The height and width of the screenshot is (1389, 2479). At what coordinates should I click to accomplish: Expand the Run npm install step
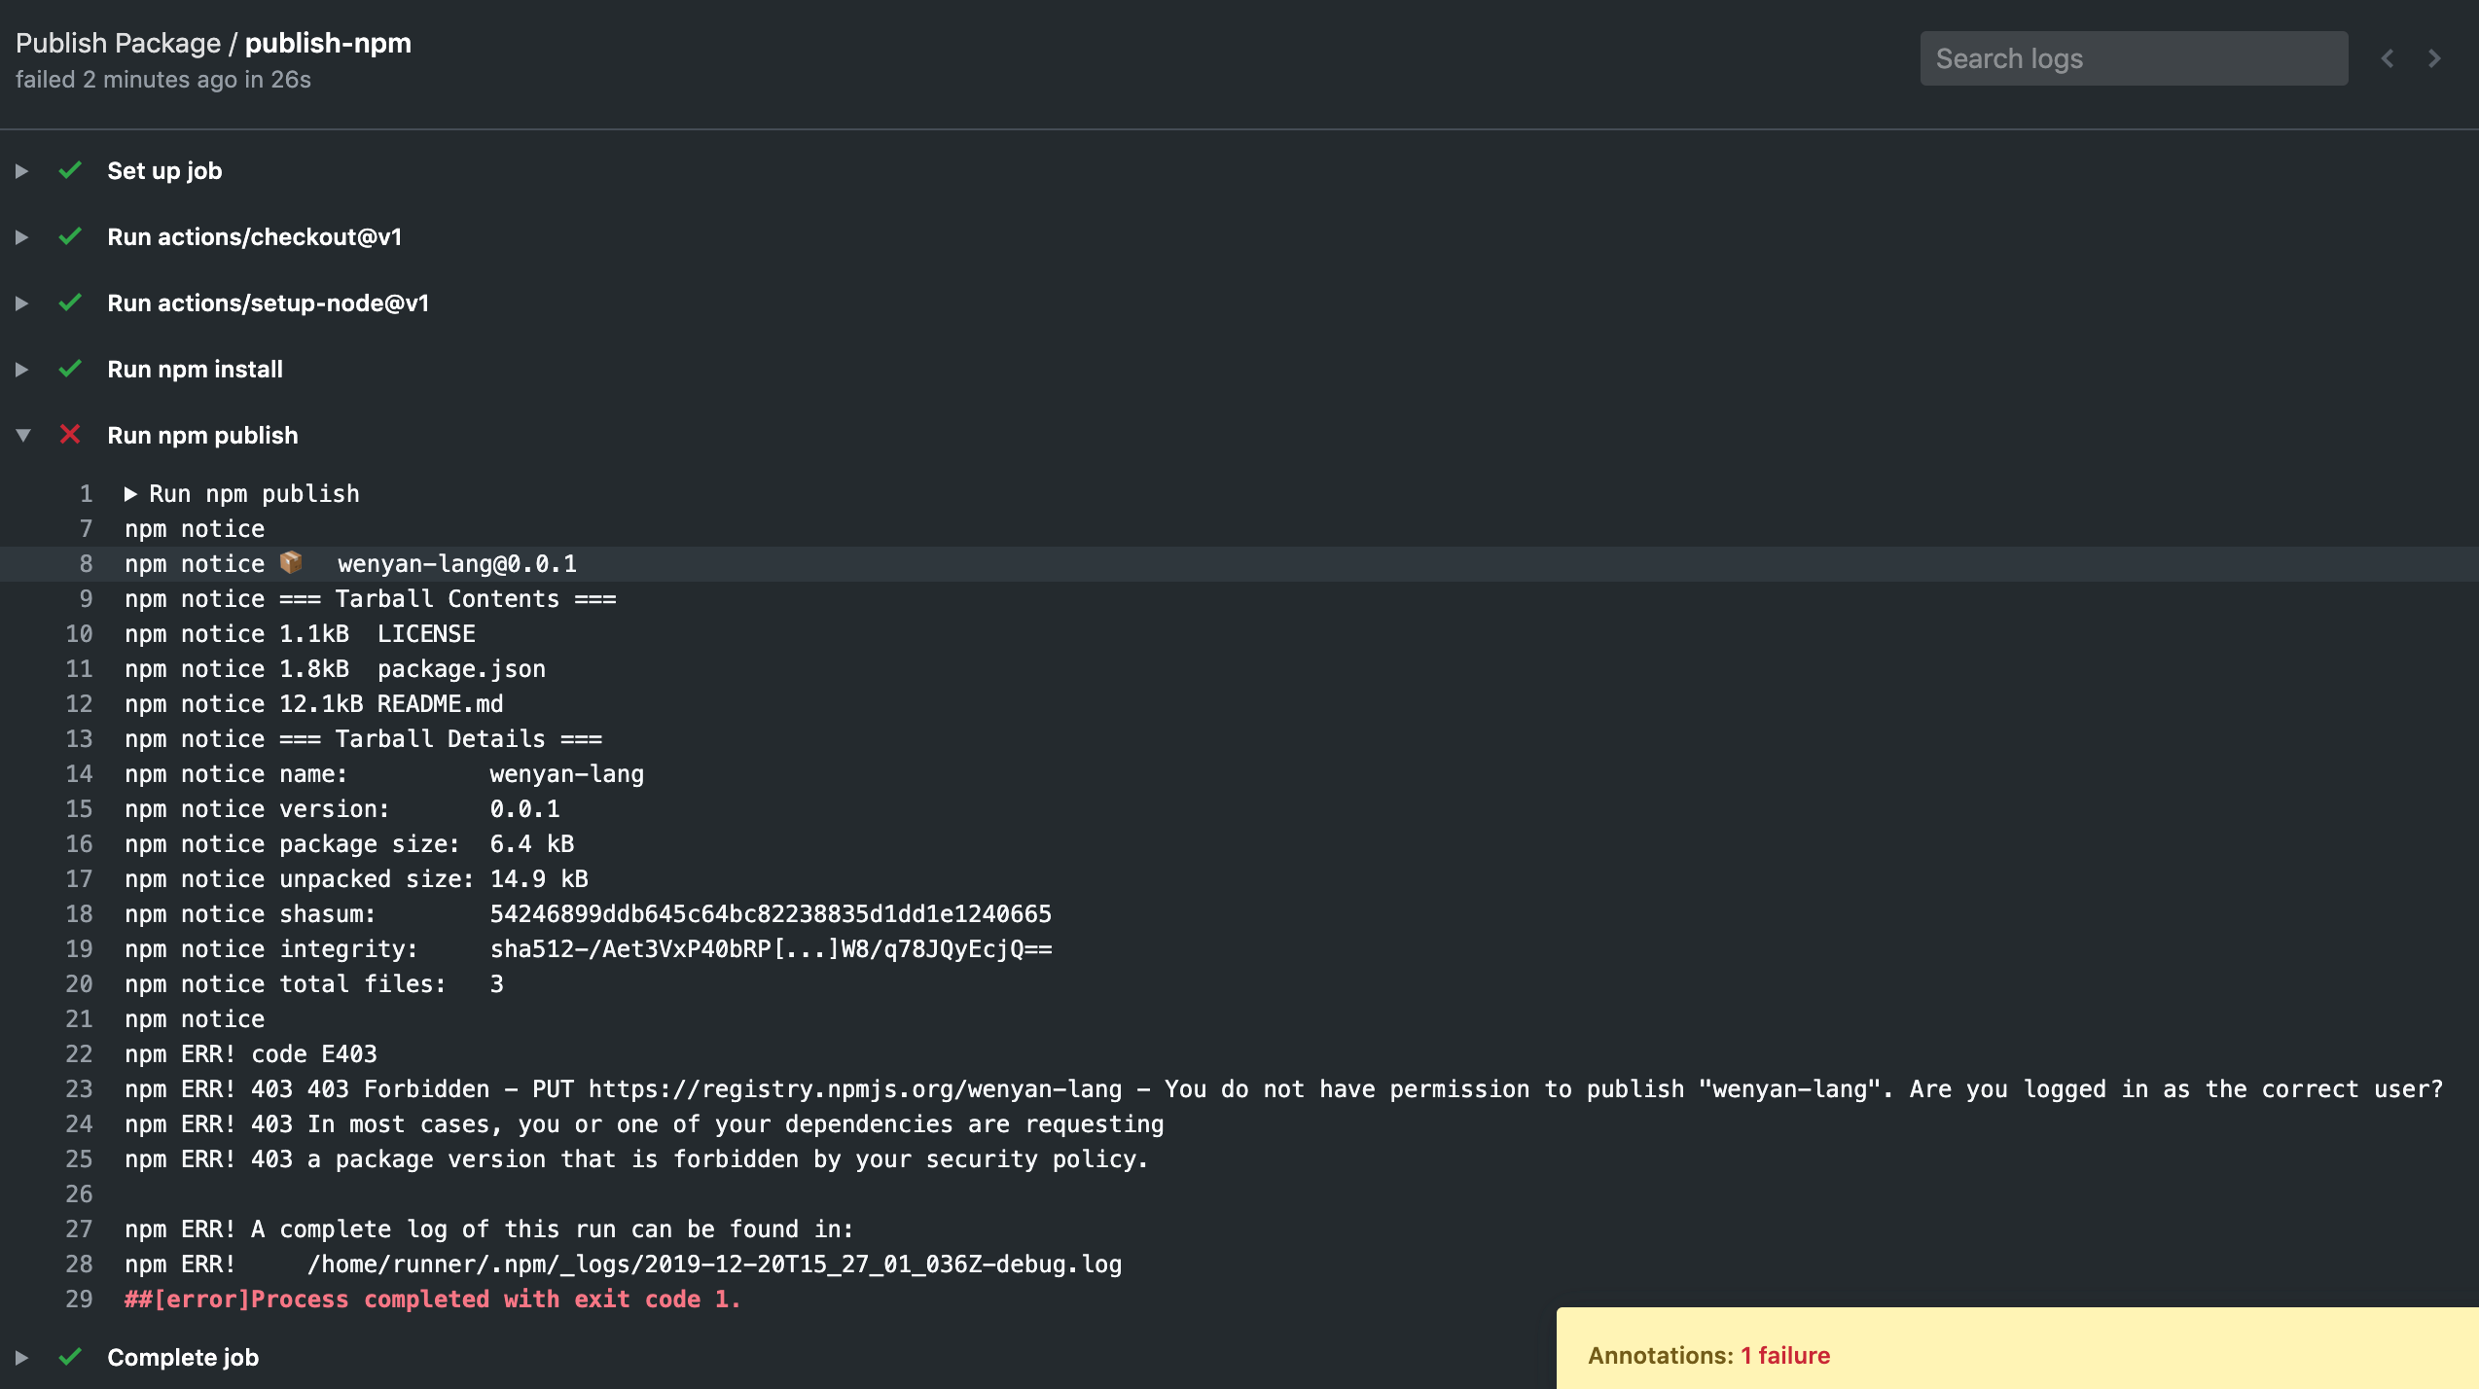click(x=21, y=370)
